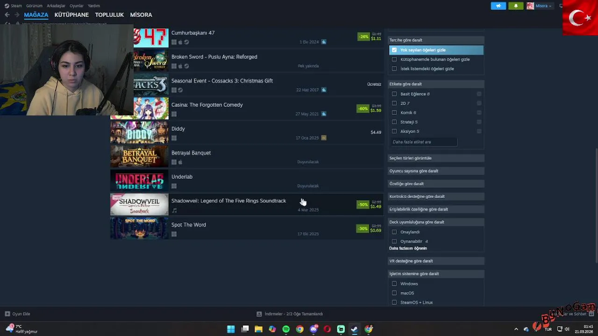Open the Arkadaşlar menu

click(x=56, y=6)
